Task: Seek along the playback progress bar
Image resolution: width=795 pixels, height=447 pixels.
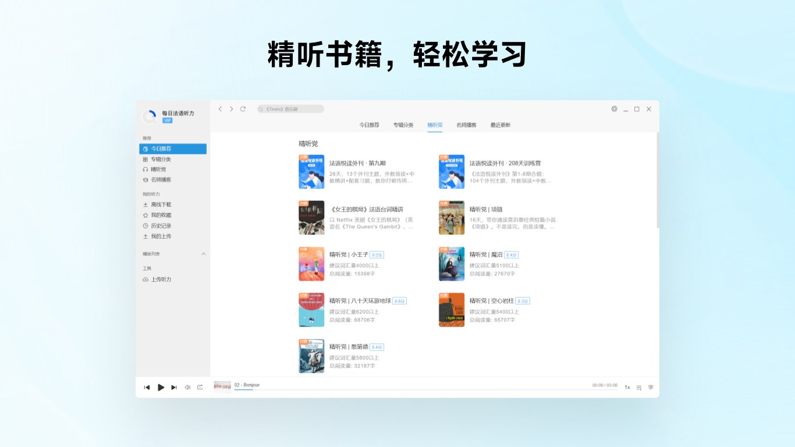Action: [x=425, y=390]
